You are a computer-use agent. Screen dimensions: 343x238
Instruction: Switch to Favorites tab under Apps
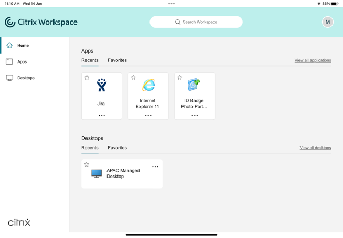(117, 60)
